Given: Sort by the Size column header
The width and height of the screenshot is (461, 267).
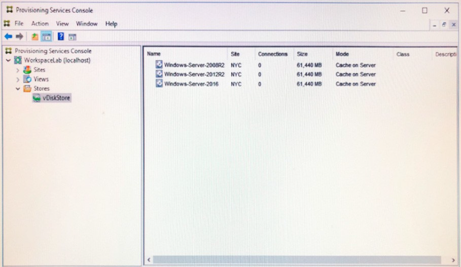Looking at the screenshot, I should point(302,54).
